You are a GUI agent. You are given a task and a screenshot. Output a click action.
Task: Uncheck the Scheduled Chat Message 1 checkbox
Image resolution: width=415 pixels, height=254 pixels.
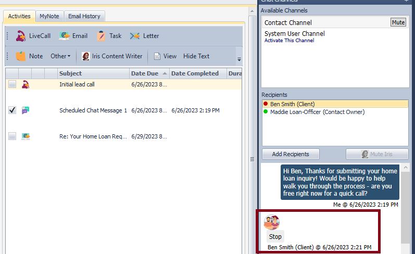pyautogui.click(x=12, y=110)
